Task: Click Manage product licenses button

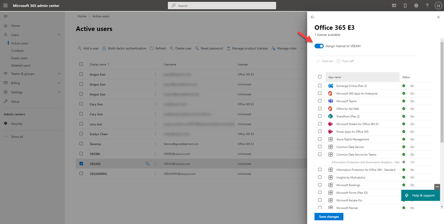Action: tap(247, 48)
